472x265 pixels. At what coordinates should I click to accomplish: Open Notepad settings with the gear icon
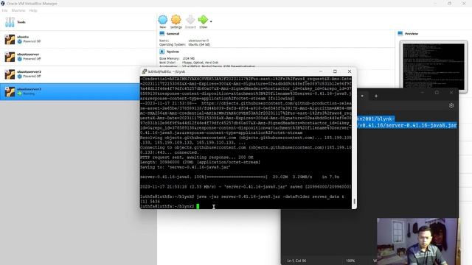(x=451, y=105)
